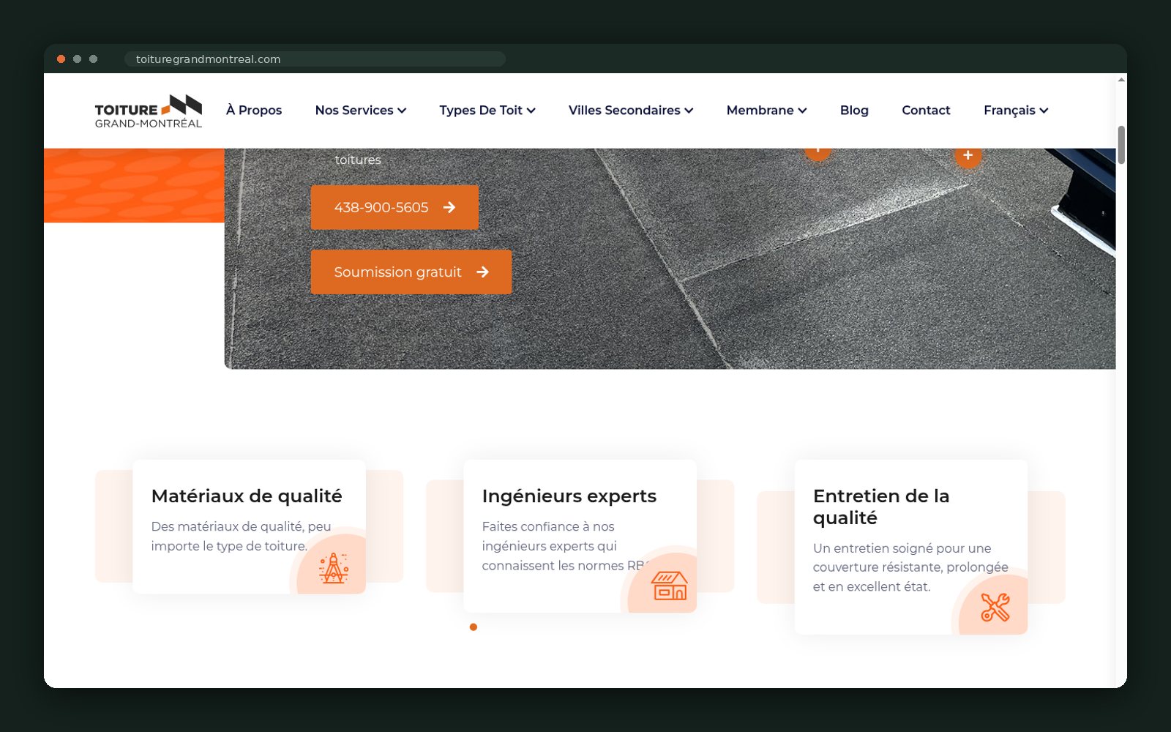
Task: Go to the Blog page
Action: (x=854, y=111)
